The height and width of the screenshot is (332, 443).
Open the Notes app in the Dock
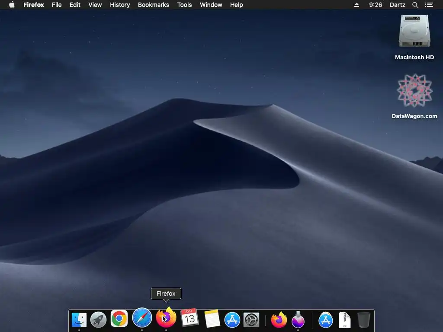coord(212,319)
